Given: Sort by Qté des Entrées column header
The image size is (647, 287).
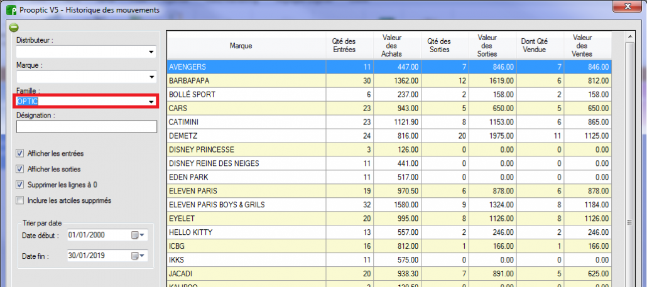Looking at the screenshot, I should (x=349, y=46).
